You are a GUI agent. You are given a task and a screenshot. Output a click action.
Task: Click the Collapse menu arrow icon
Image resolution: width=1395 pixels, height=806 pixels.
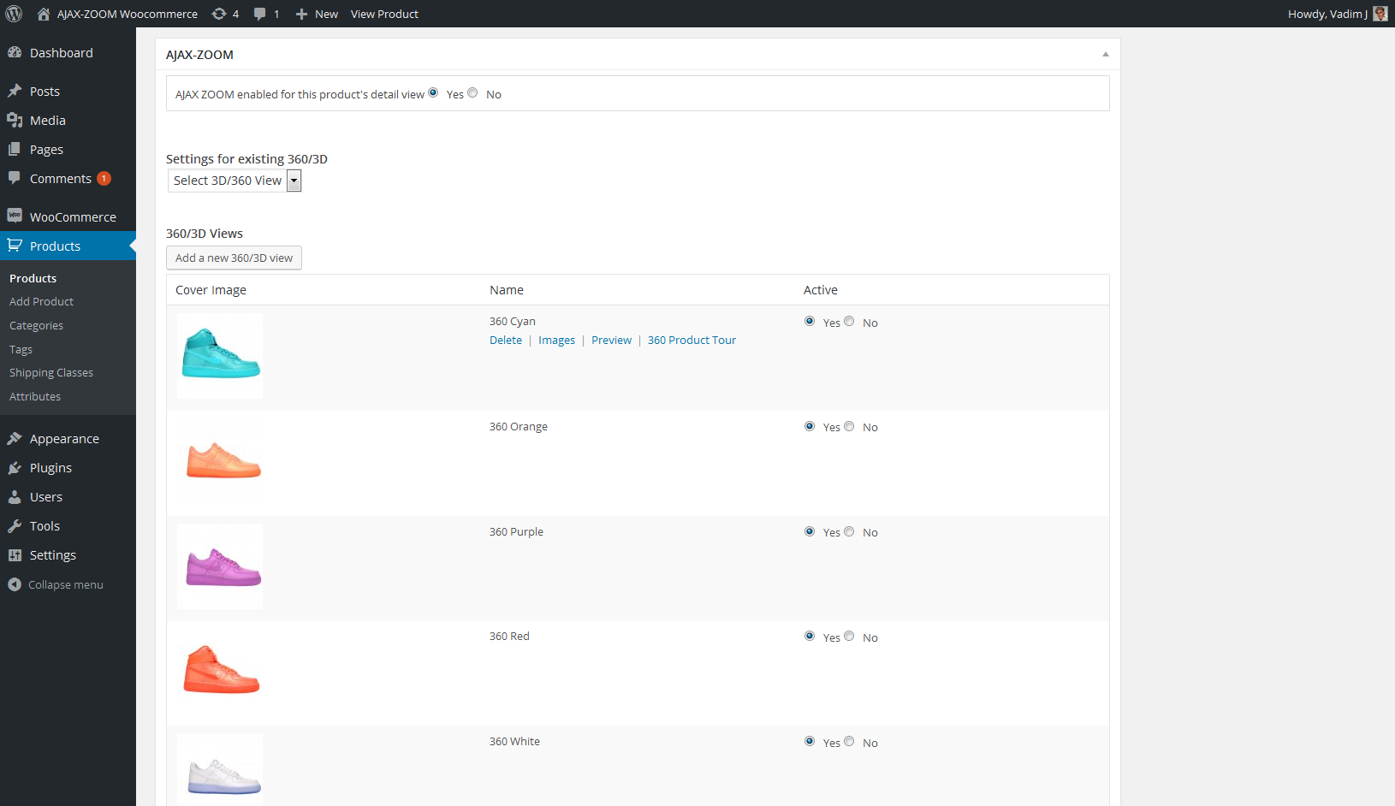15,584
